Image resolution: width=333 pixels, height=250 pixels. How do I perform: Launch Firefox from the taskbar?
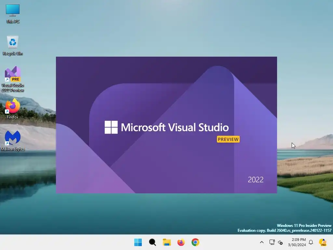point(181,242)
